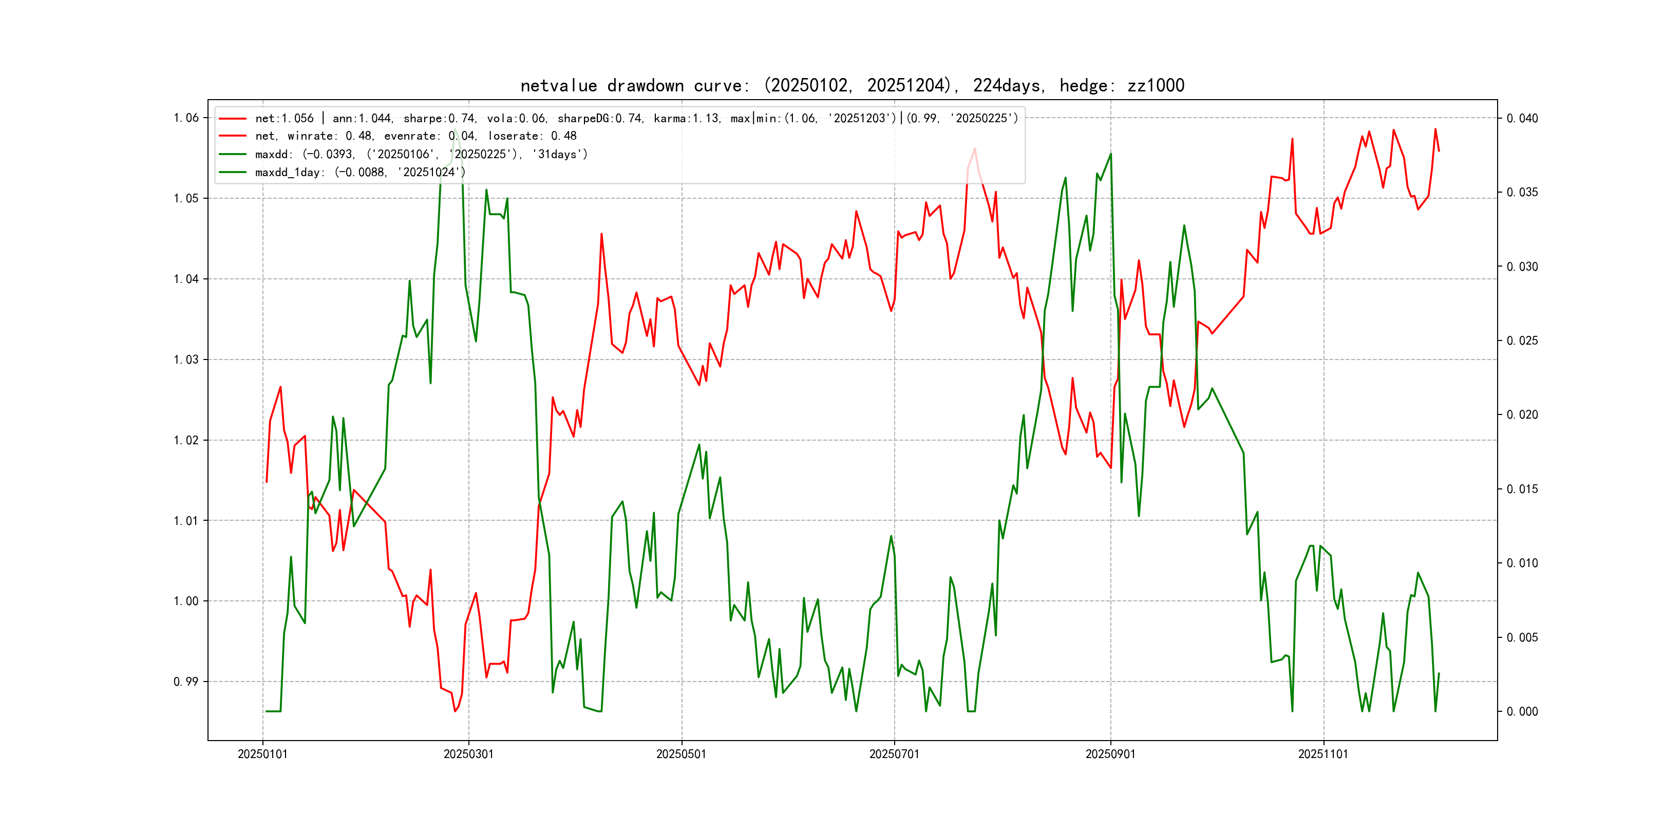Click x-axis label 20250101
The image size is (1664, 832).
[262, 754]
